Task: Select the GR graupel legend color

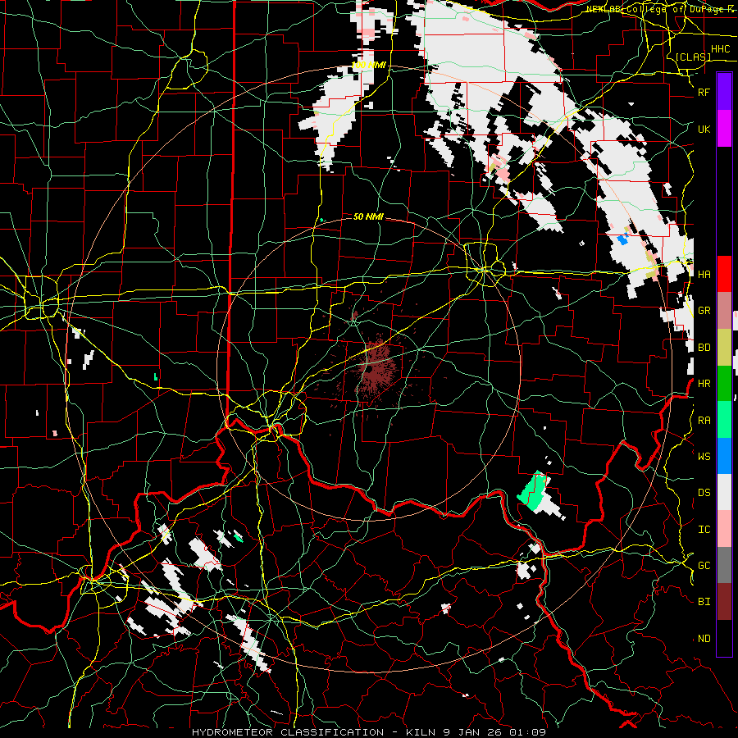Action: [x=724, y=311]
